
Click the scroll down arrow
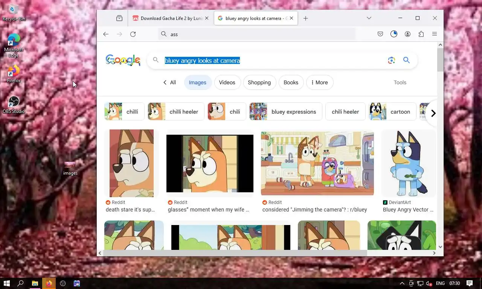click(440, 247)
